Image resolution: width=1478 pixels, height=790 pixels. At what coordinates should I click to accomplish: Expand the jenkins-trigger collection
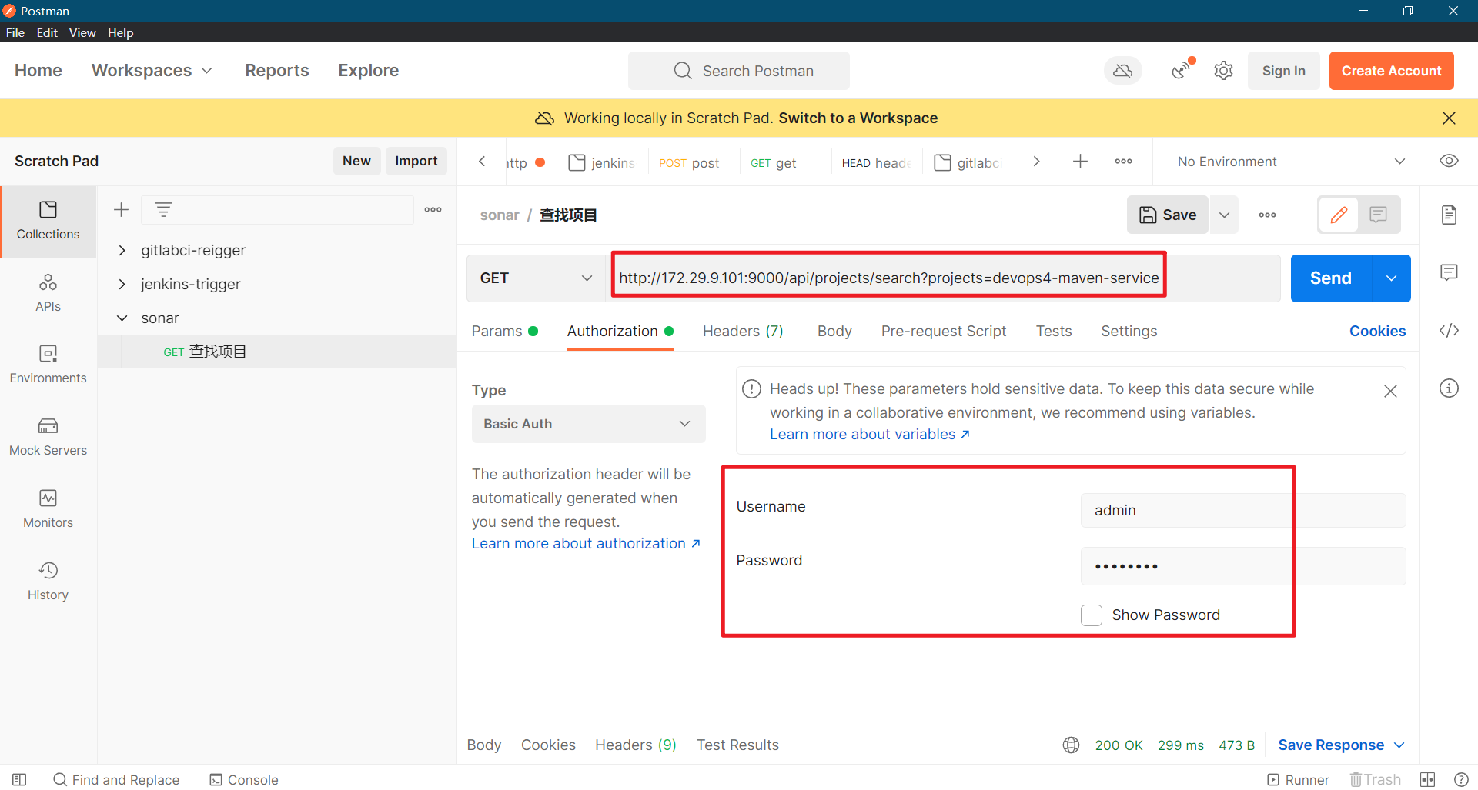click(122, 284)
